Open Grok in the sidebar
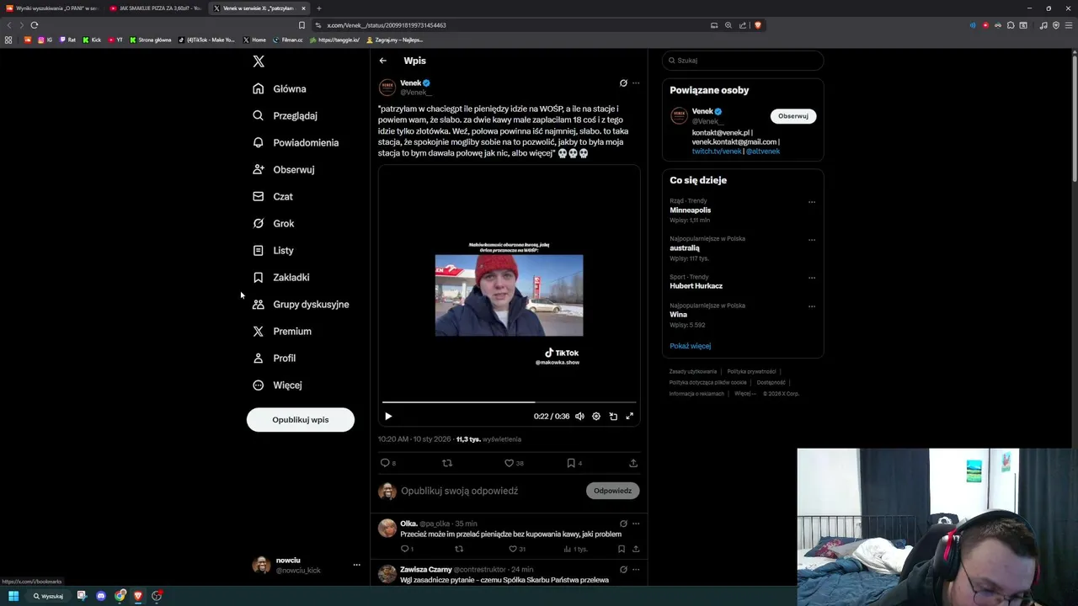This screenshot has width=1078, height=606. coord(273,223)
